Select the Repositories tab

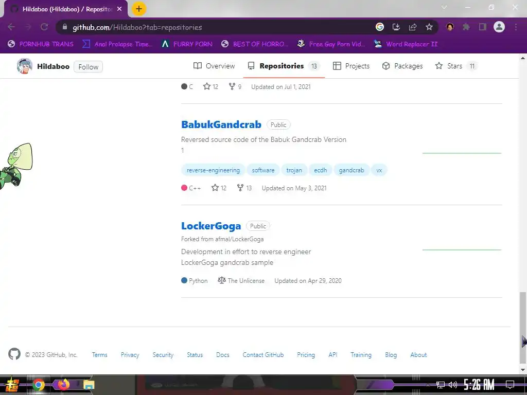(x=284, y=66)
